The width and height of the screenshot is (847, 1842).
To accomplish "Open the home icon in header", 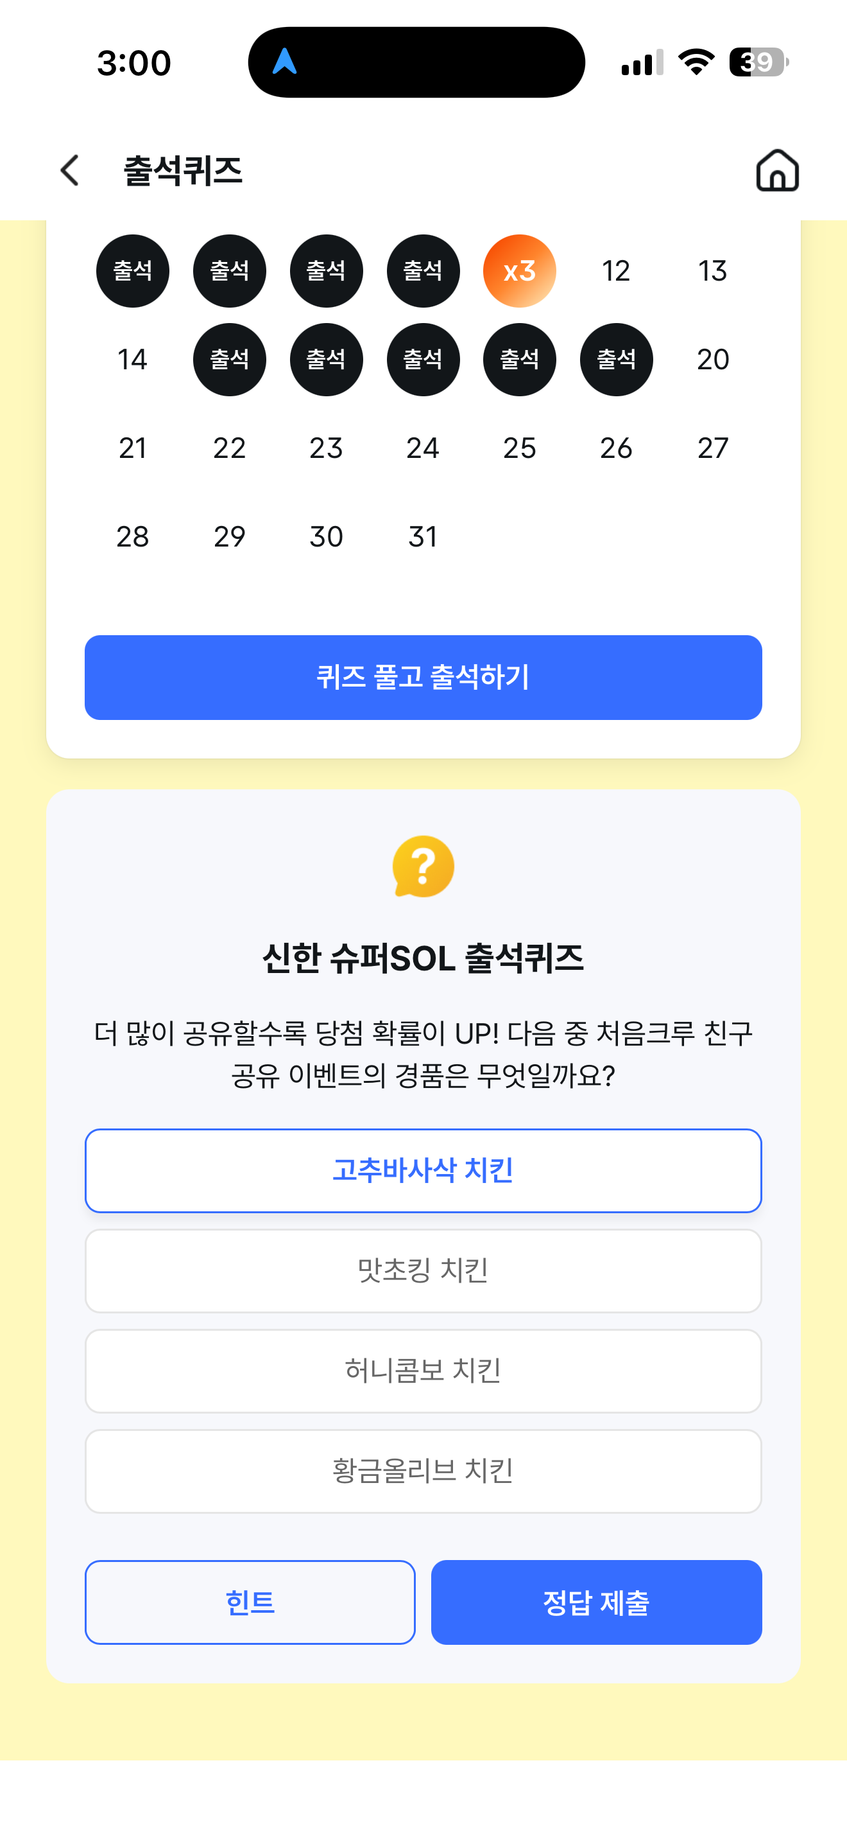I will tap(777, 170).
